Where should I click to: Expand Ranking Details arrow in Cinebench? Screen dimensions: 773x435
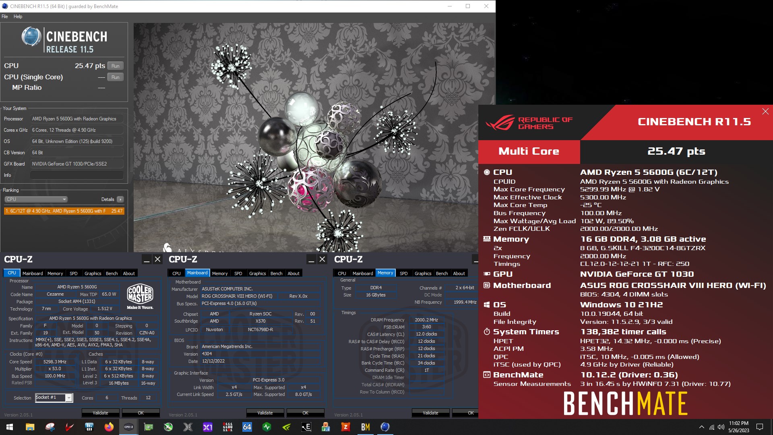tap(120, 199)
